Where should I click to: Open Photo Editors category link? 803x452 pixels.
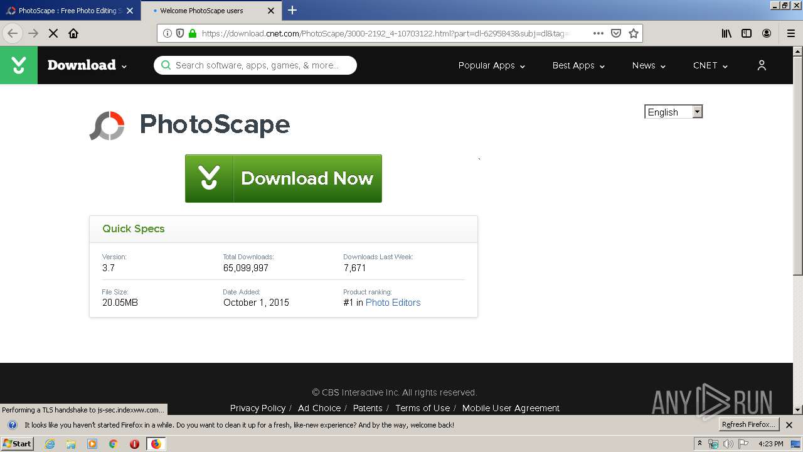coord(393,303)
